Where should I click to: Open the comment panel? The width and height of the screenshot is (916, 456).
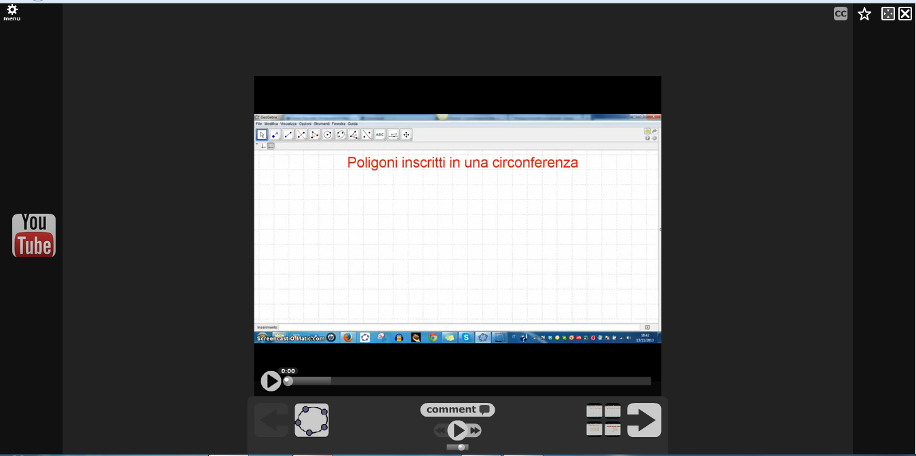(x=457, y=410)
